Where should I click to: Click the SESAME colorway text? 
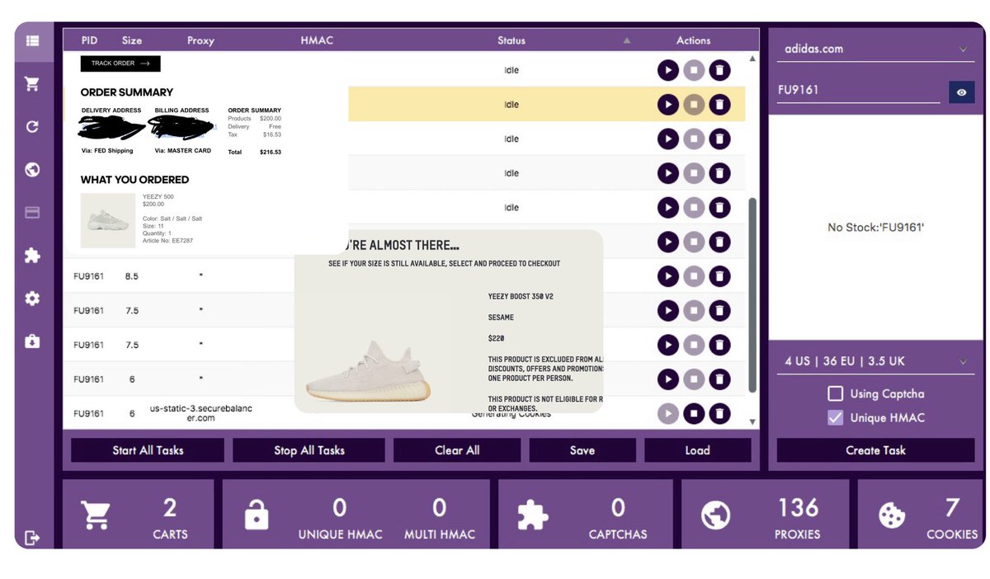point(502,318)
